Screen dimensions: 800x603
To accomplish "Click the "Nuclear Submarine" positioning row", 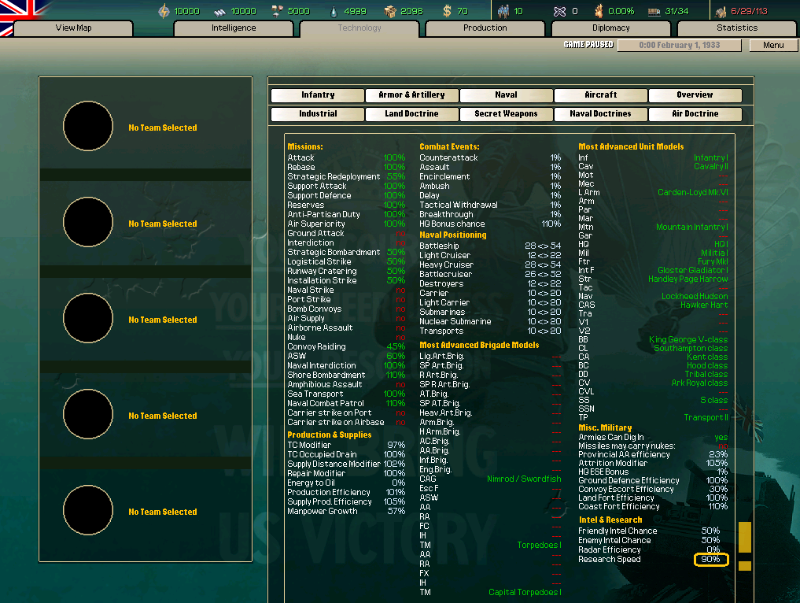I will tap(490, 322).
